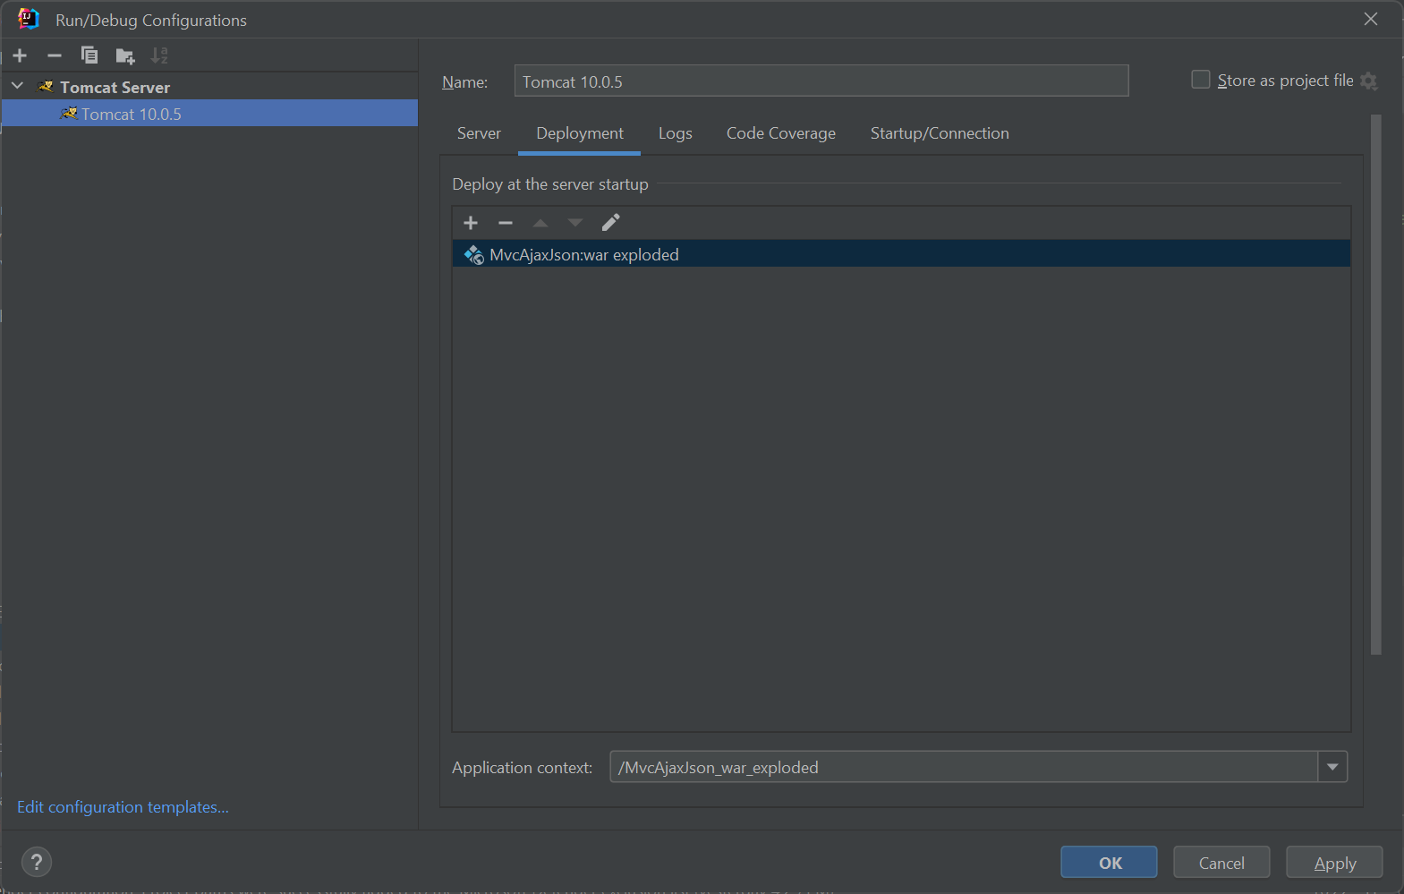The image size is (1404, 894).
Task: Open Startup/Connection tab
Action: click(940, 133)
